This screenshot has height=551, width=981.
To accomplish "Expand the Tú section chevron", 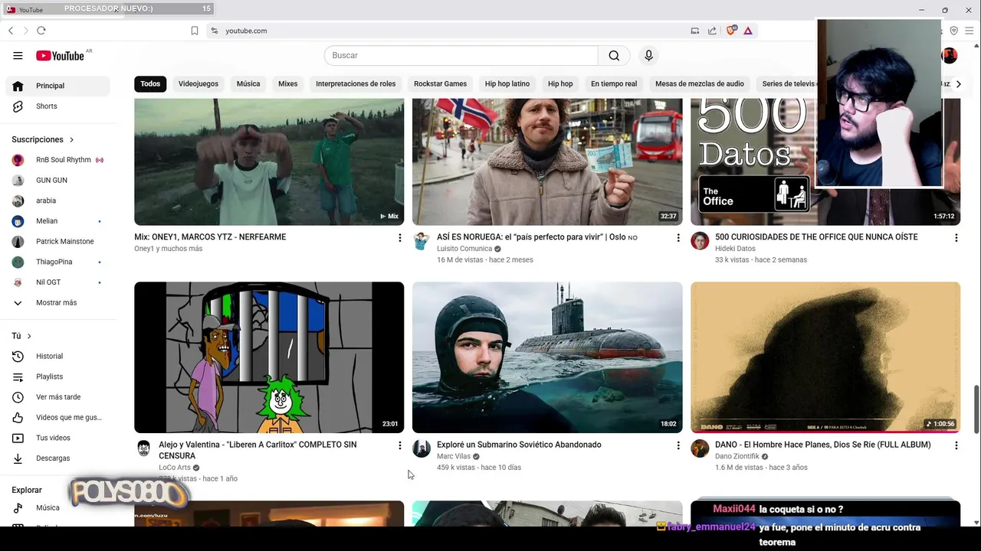I will (29, 336).
